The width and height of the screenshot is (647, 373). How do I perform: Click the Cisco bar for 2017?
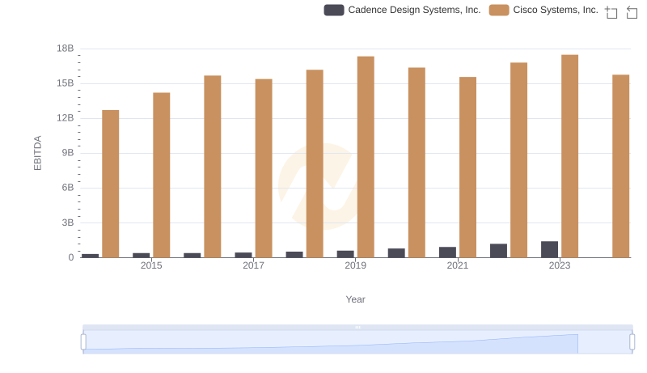pyautogui.click(x=264, y=168)
